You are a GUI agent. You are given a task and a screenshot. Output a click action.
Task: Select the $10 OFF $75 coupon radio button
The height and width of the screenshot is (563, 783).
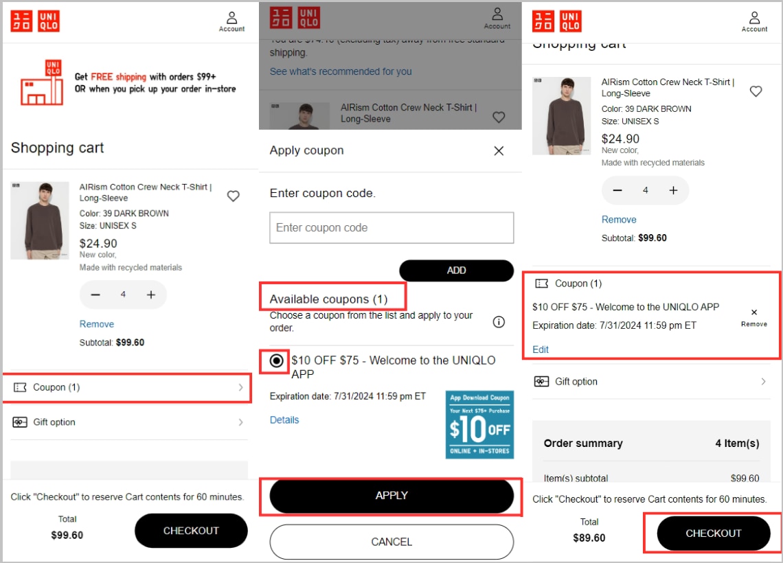point(276,361)
